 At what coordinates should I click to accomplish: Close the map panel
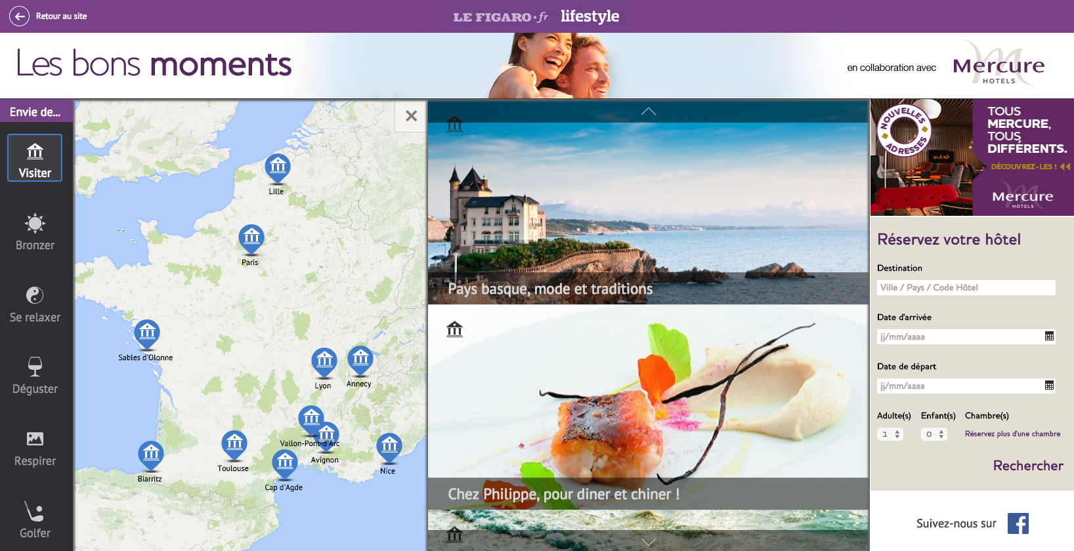pos(411,116)
